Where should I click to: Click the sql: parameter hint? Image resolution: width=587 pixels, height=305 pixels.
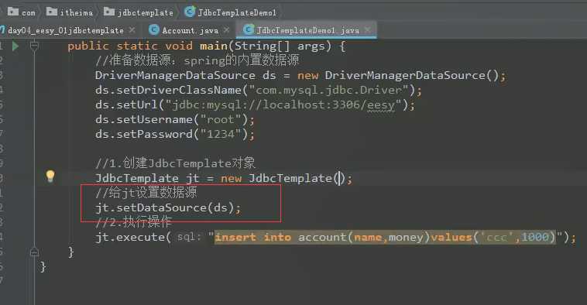coord(189,237)
